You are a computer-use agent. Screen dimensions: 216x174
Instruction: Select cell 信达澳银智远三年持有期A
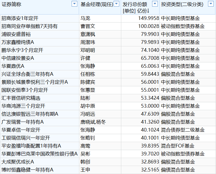point(40,114)
